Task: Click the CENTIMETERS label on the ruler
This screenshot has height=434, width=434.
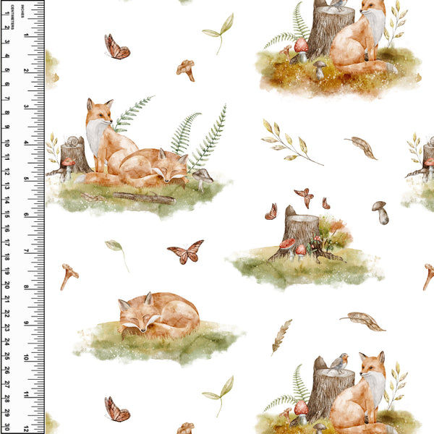Action: [x=12, y=17]
